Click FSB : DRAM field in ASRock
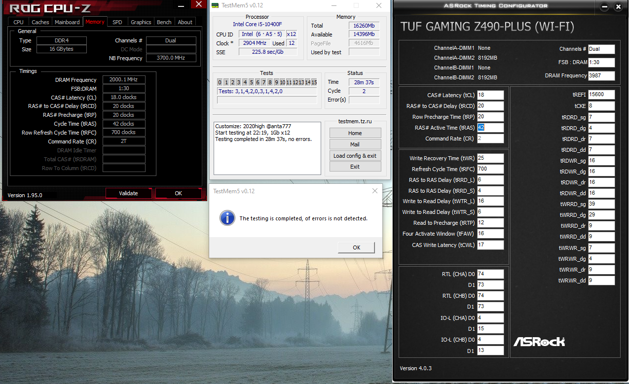This screenshot has height=384, width=629. point(601,63)
